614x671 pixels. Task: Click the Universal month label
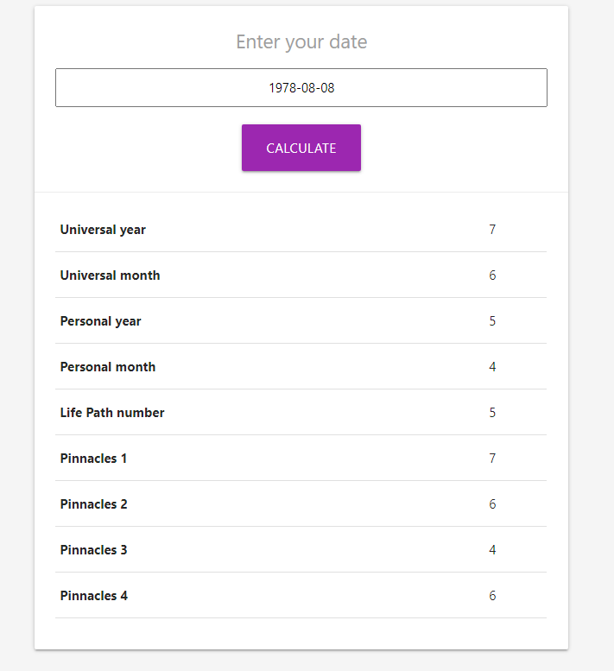click(110, 275)
